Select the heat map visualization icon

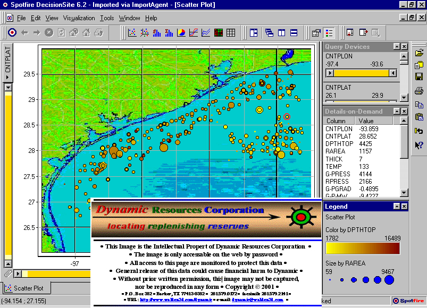click(219, 33)
